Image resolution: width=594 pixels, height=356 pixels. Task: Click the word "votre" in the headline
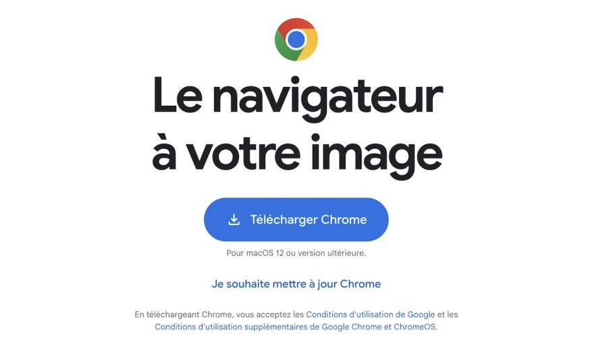coord(243,156)
